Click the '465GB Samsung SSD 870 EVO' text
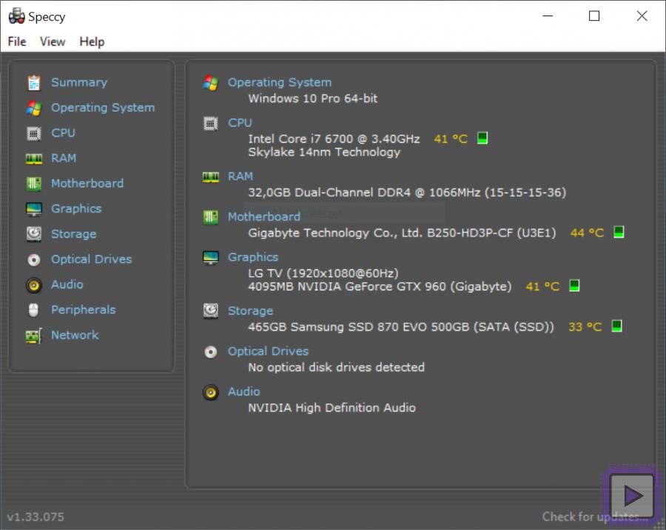 401,327
